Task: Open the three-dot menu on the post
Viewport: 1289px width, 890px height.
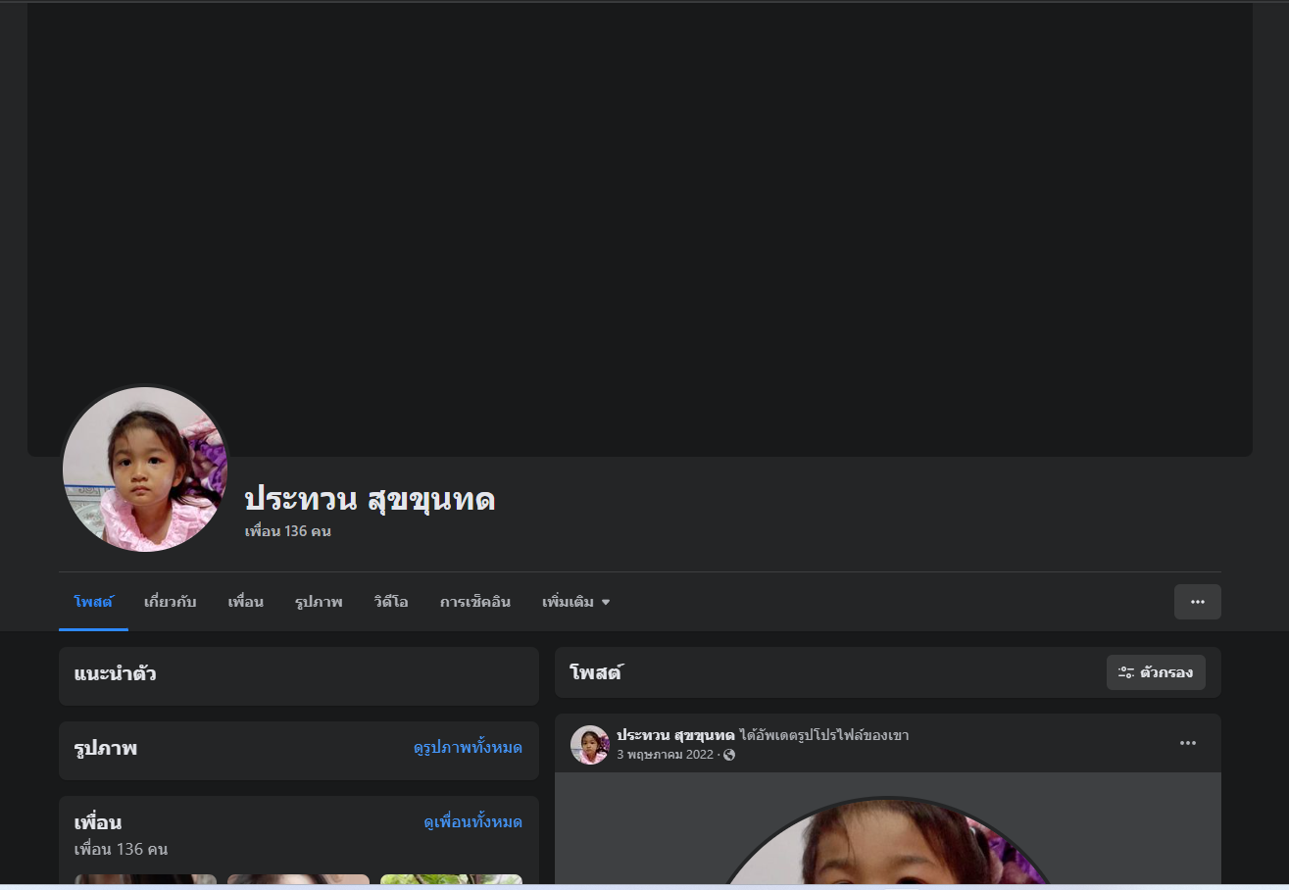Action: pyautogui.click(x=1188, y=743)
